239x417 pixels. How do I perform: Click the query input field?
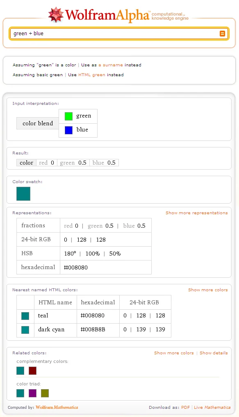coord(114,34)
